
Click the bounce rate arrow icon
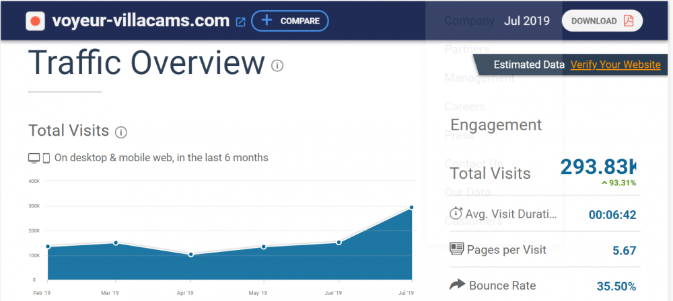point(457,286)
